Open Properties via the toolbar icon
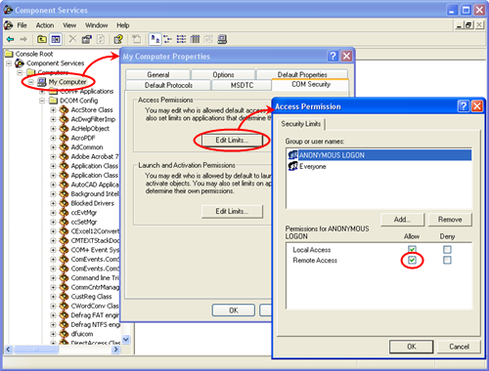 coord(87,39)
